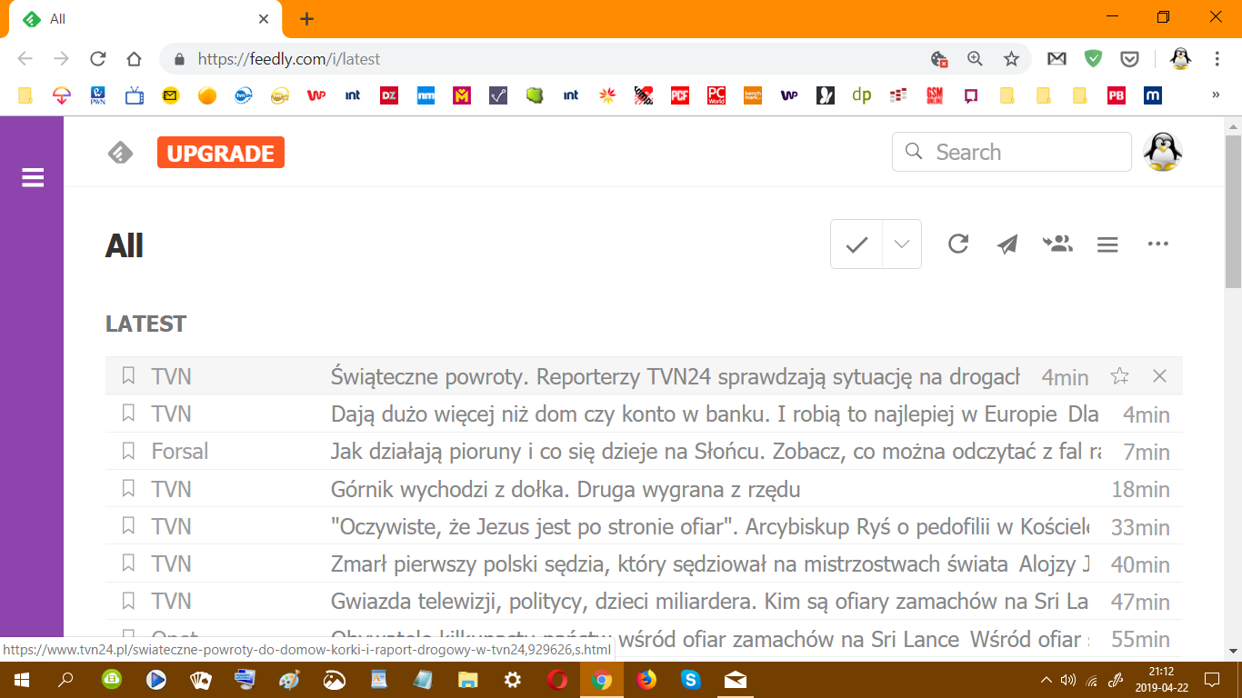
Task: Click the UPGRADE button
Action: coord(221,153)
